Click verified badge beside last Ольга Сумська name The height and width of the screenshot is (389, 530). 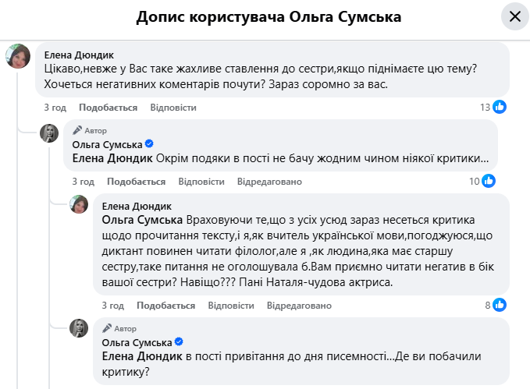pos(179,342)
